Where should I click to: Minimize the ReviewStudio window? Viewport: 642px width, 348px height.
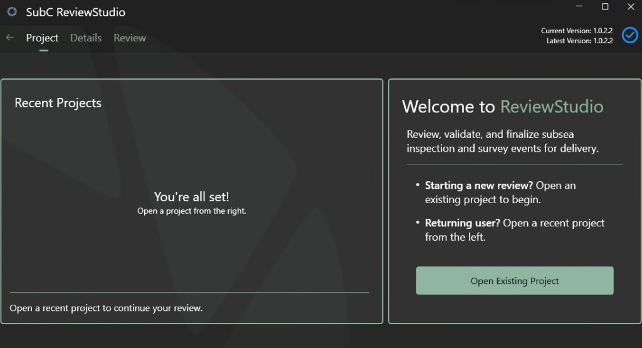579,6
